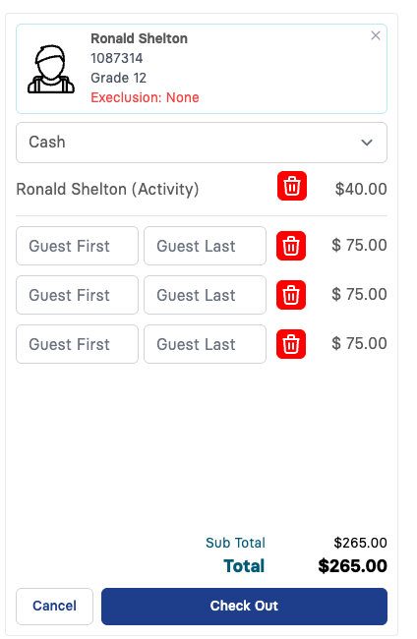The image size is (417, 639).
Task: Focus Guest First field in first row
Action: tap(77, 246)
